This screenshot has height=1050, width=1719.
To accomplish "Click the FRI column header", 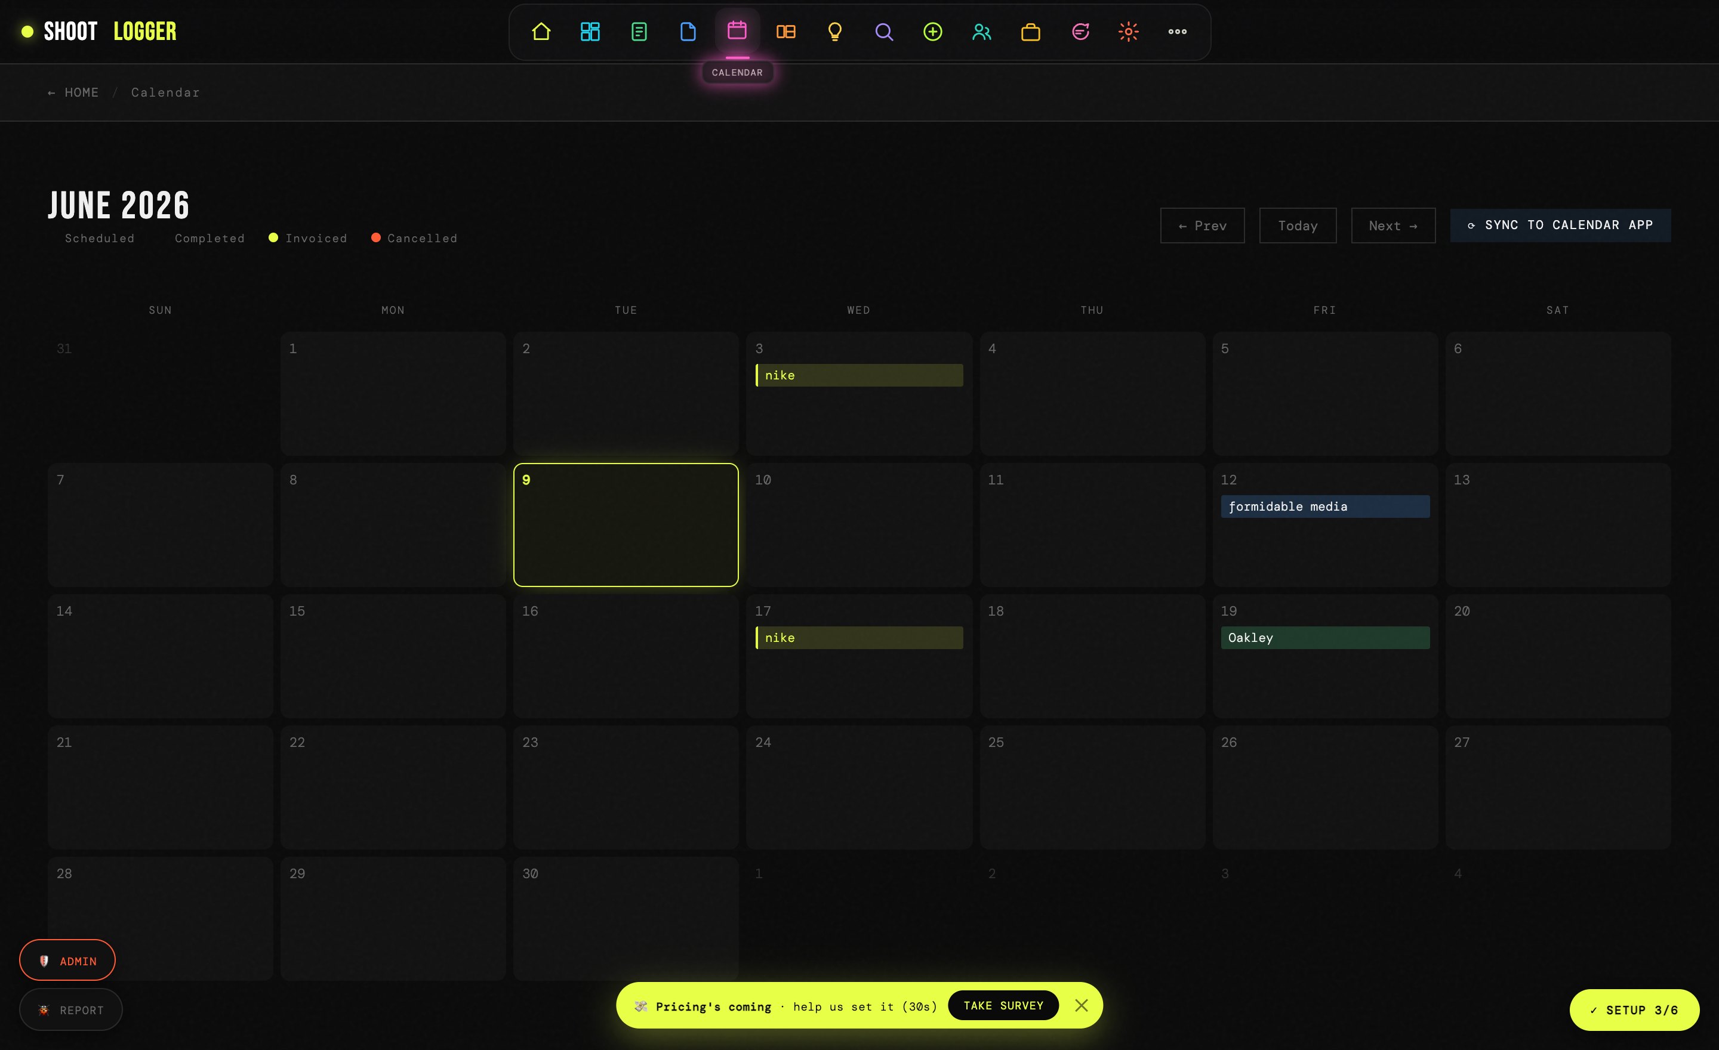I will (x=1325, y=310).
